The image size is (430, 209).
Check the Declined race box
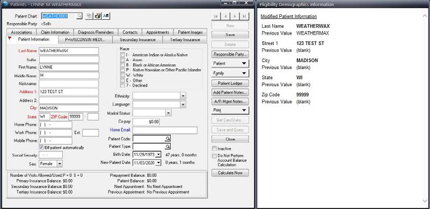(x=122, y=85)
